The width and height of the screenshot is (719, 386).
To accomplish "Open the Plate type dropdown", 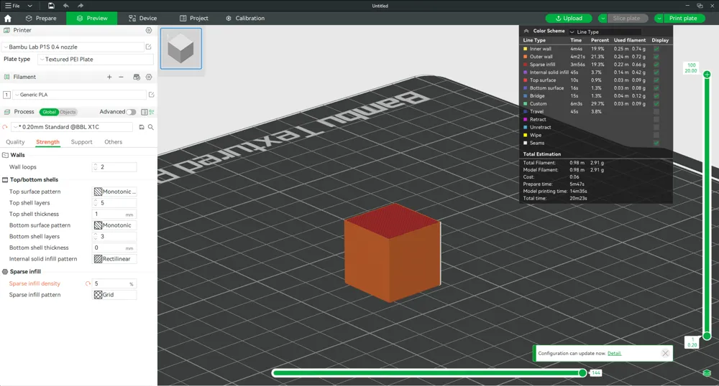I will click(96, 60).
